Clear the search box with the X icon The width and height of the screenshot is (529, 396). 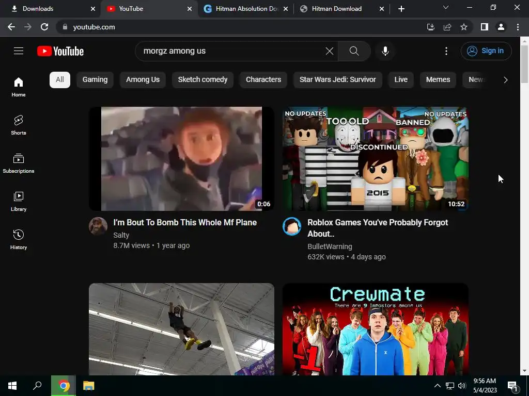pos(329,51)
